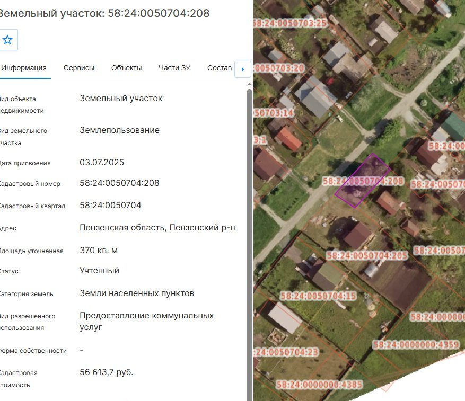Switch to the Сервисы tab
This screenshot has height=401, width=465.
(x=79, y=68)
